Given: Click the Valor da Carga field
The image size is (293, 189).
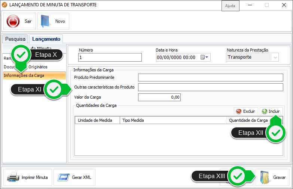Looking at the screenshot, I should pyautogui.click(x=159, y=97).
